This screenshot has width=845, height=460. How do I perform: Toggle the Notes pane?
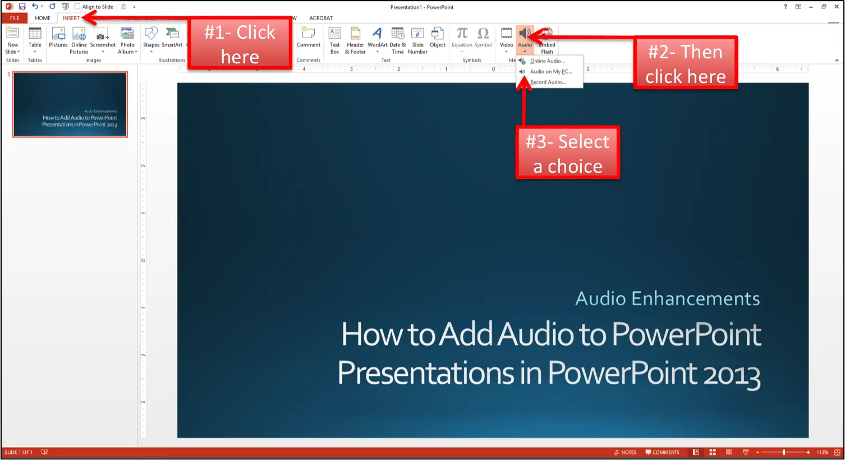coord(625,452)
